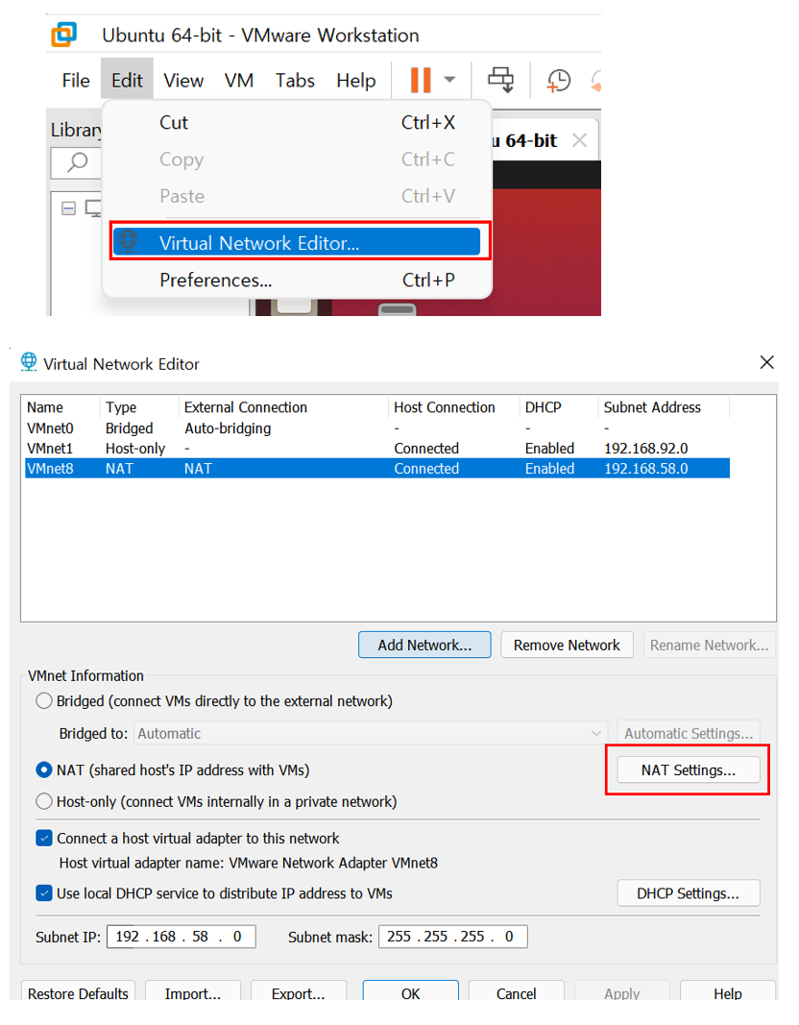Click Cancel in Virtual Network Editor
Screen dimensions: 799x1025
point(516,991)
